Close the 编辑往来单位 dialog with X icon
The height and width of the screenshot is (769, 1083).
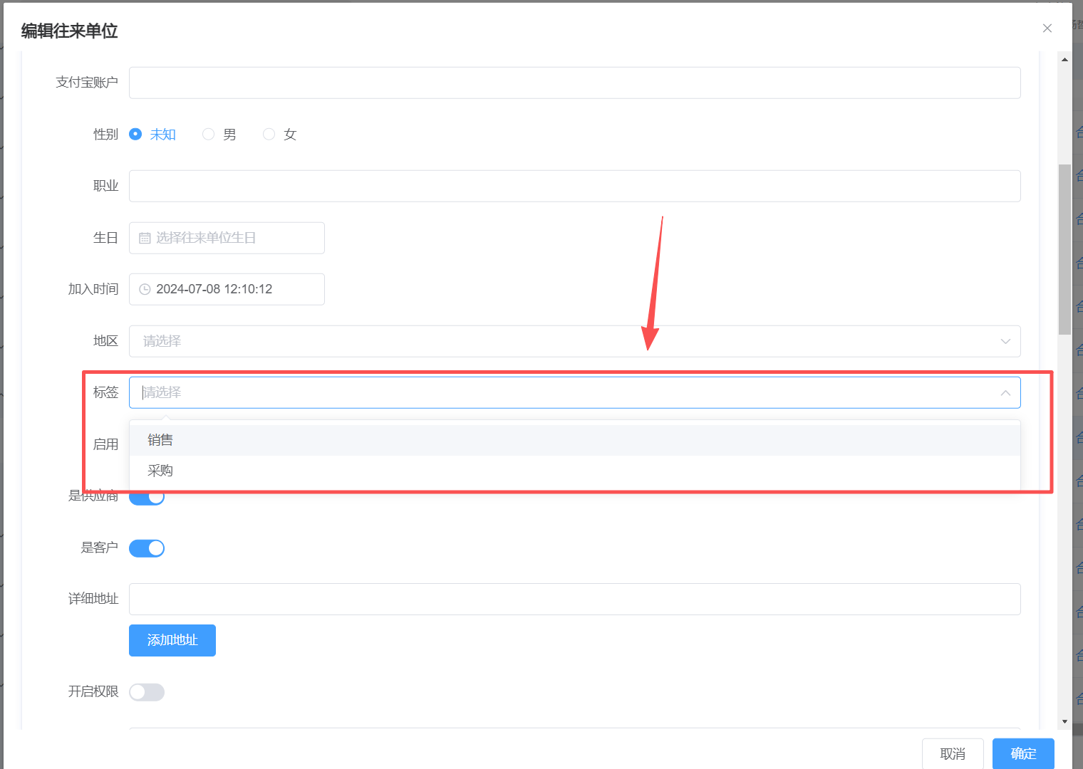1047,28
